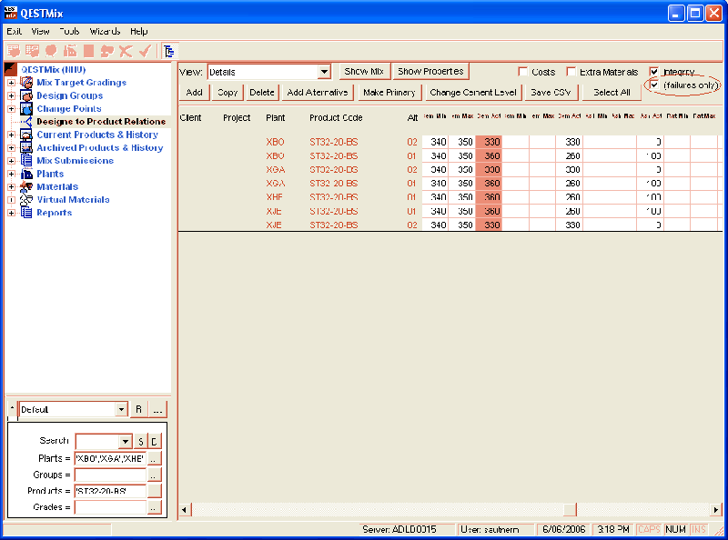The width and height of the screenshot is (728, 540).
Task: Enable the Extra Materials checkbox
Action: (x=571, y=71)
